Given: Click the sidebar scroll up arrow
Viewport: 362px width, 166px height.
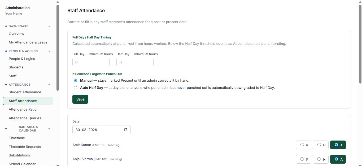Looking at the screenshot, I should coord(58,2).
